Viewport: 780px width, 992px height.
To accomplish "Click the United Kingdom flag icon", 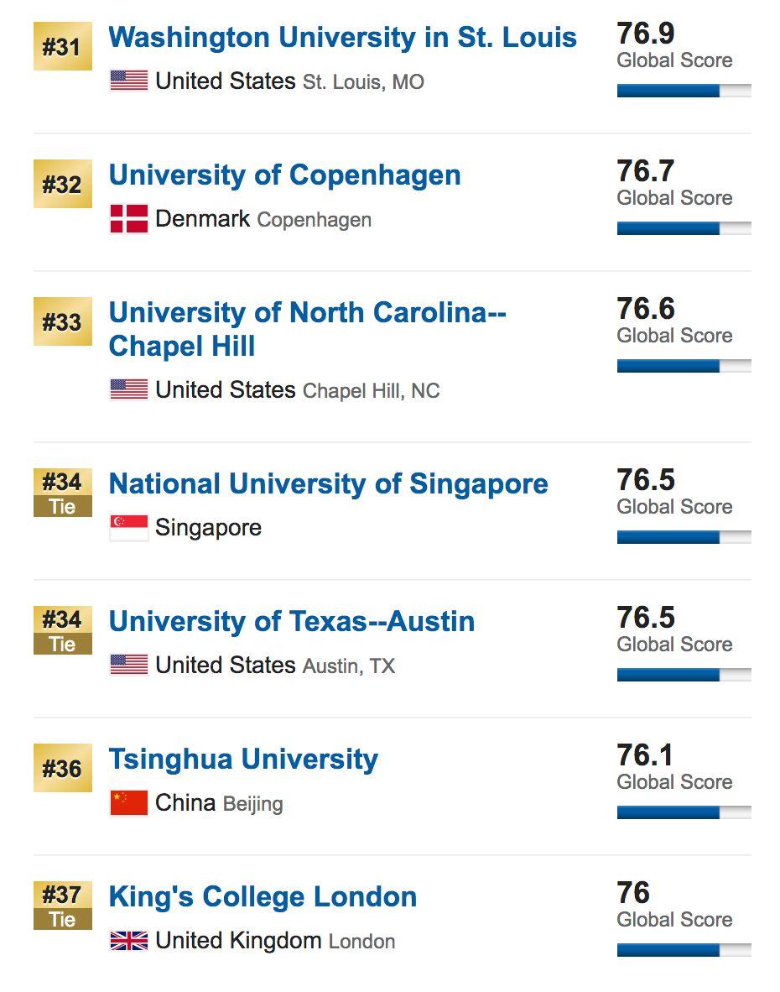I will 129,941.
